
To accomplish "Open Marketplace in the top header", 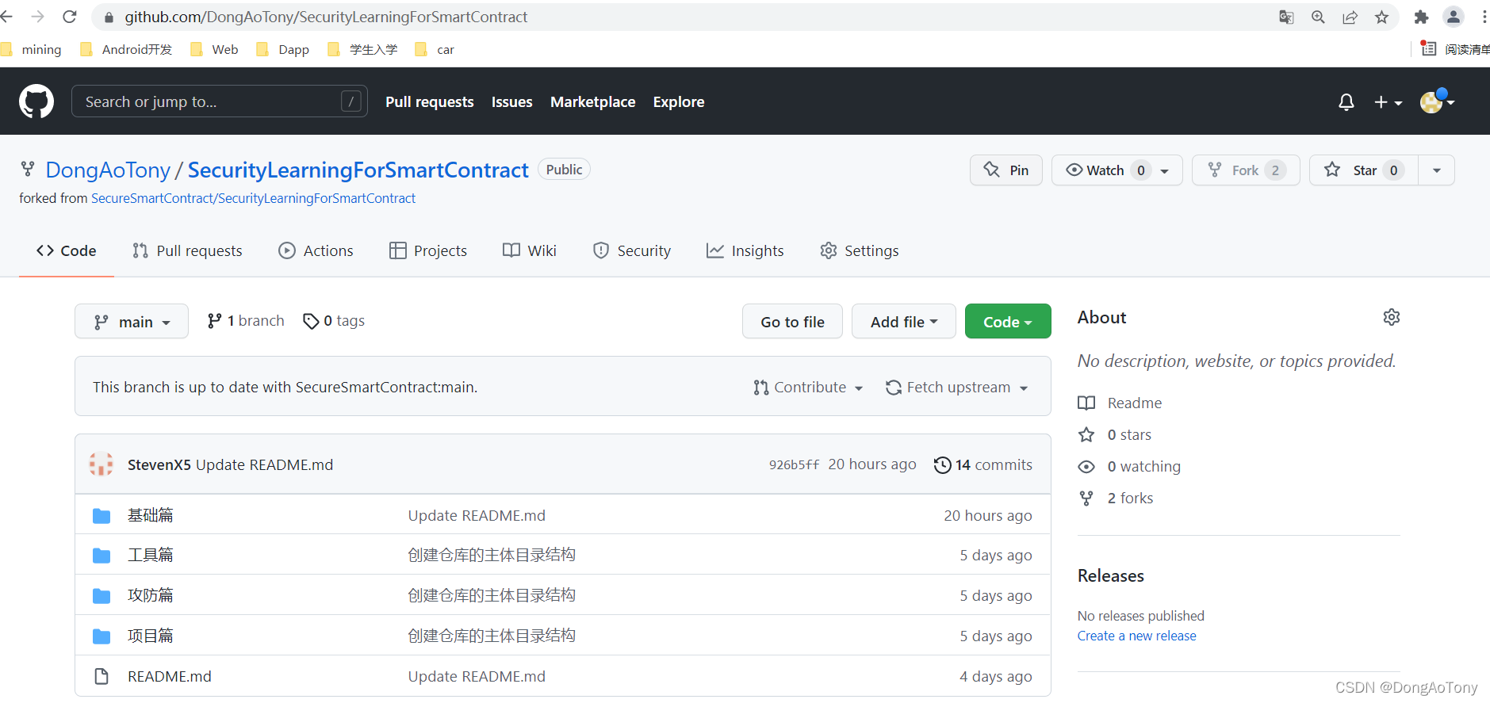I will (593, 102).
